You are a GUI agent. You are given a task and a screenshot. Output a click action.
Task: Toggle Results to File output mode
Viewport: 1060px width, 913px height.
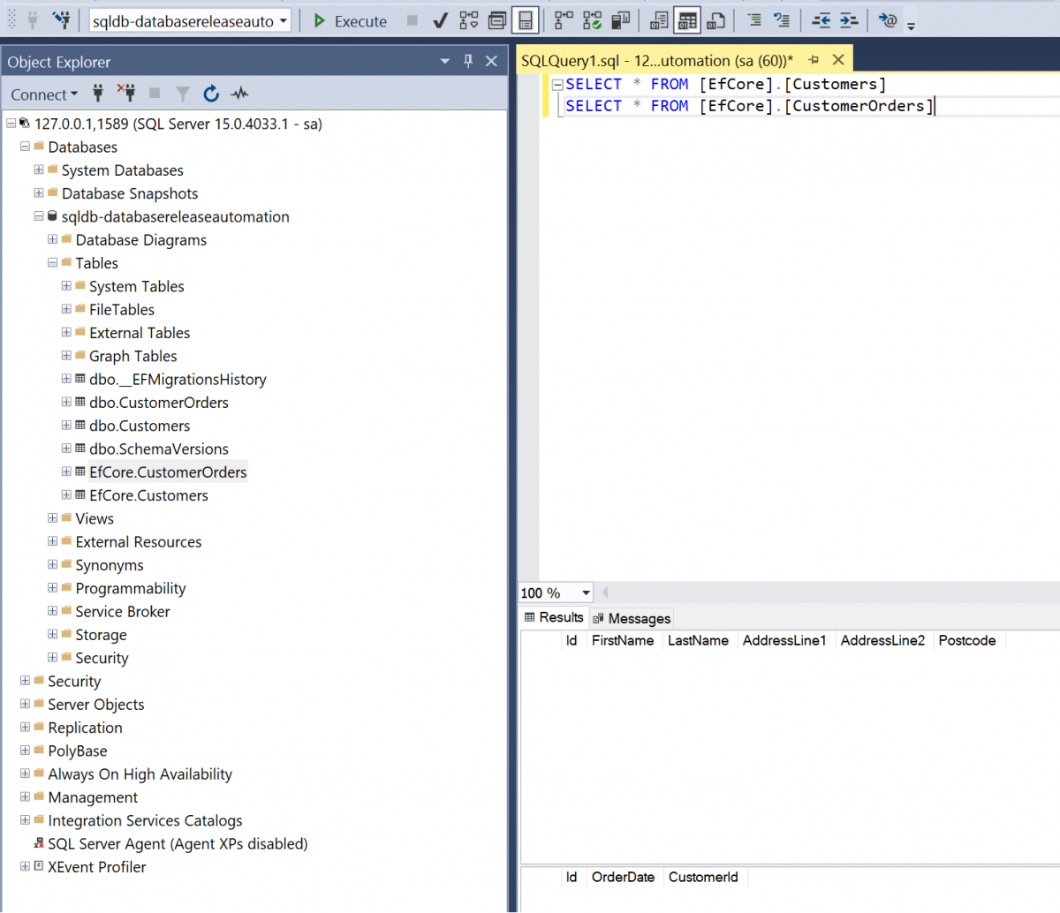click(x=716, y=21)
